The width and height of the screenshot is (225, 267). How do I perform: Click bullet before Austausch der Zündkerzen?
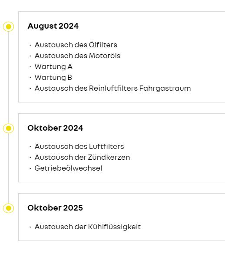(x=30, y=158)
